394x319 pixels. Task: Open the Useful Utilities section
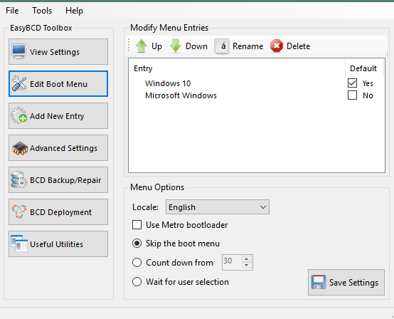tap(58, 244)
